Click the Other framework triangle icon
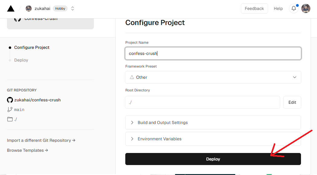The height and width of the screenshot is (175, 317). pos(132,77)
